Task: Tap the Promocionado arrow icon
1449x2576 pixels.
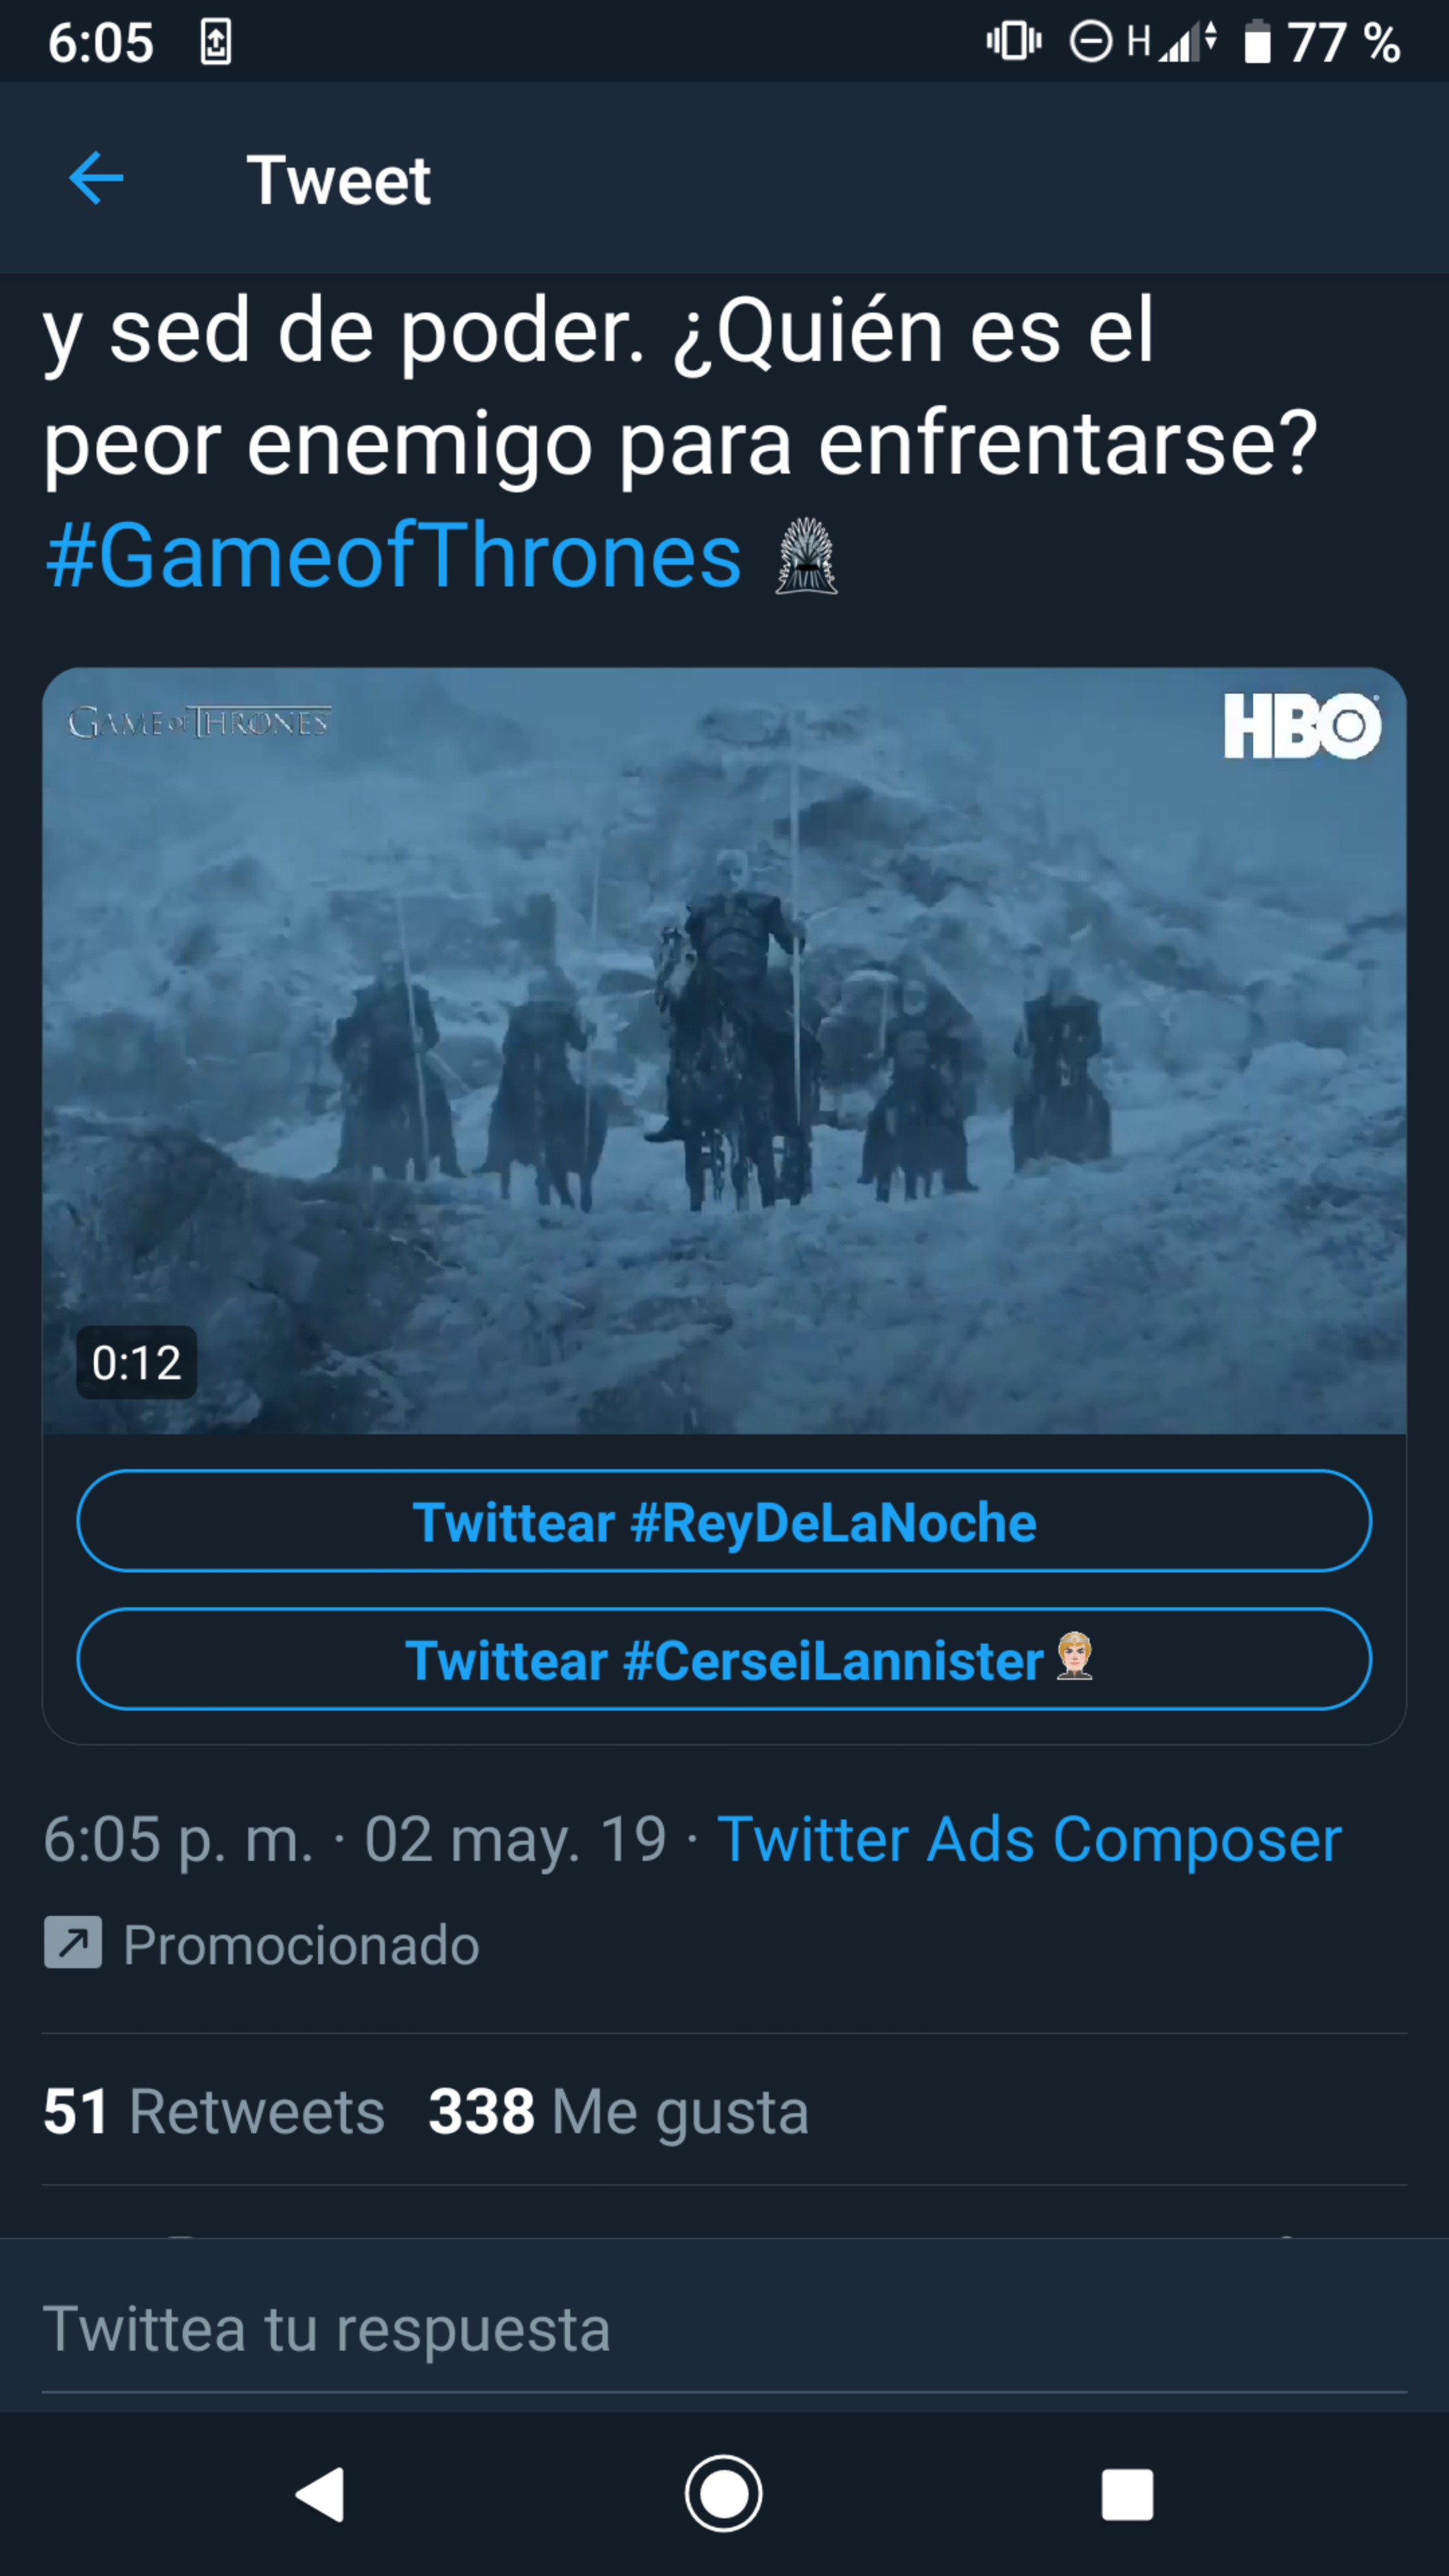Action: pos(73,1942)
